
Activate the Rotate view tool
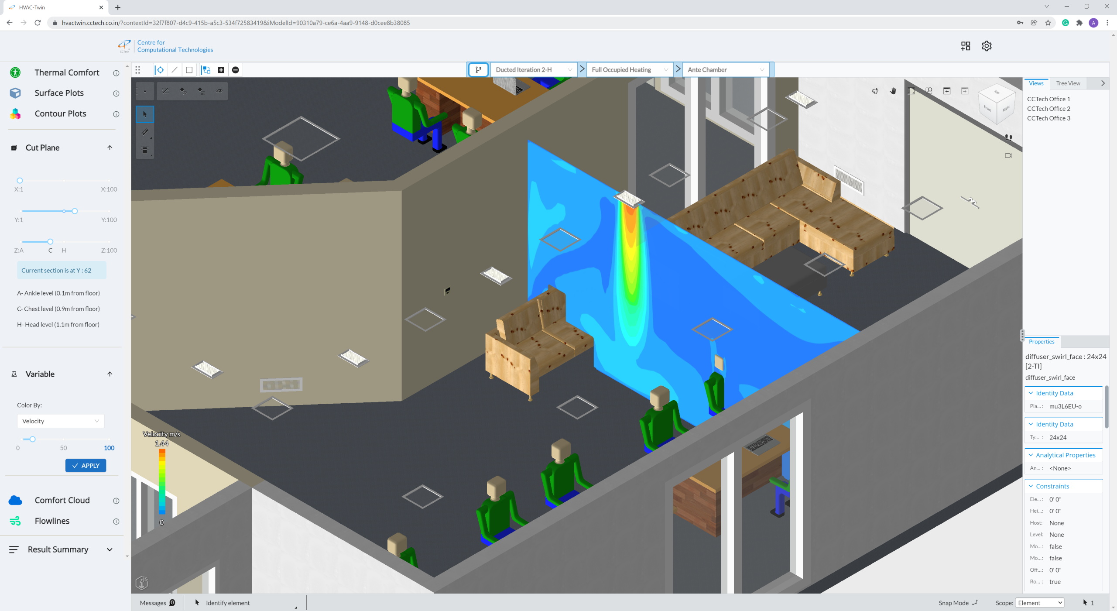[875, 91]
